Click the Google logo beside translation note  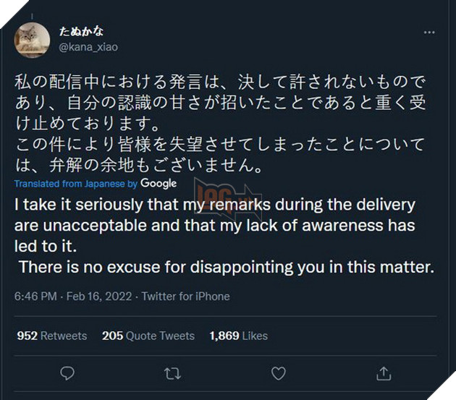pyautogui.click(x=159, y=184)
